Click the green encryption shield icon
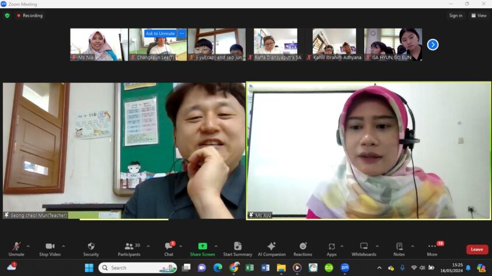The width and height of the screenshot is (492, 276). coord(8,16)
